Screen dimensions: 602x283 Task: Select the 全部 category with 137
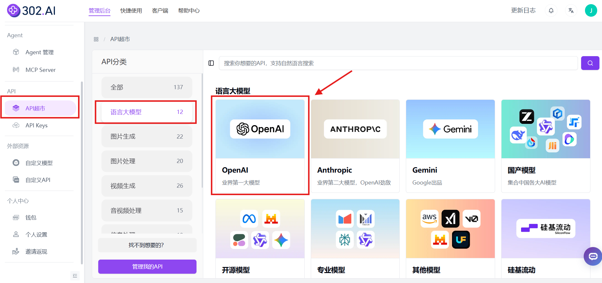(147, 87)
